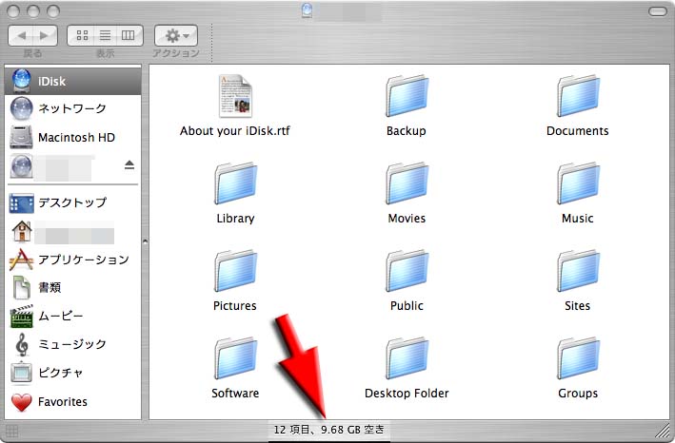
Task: Click the iDisk proxy icon in title bar
Action: (307, 10)
